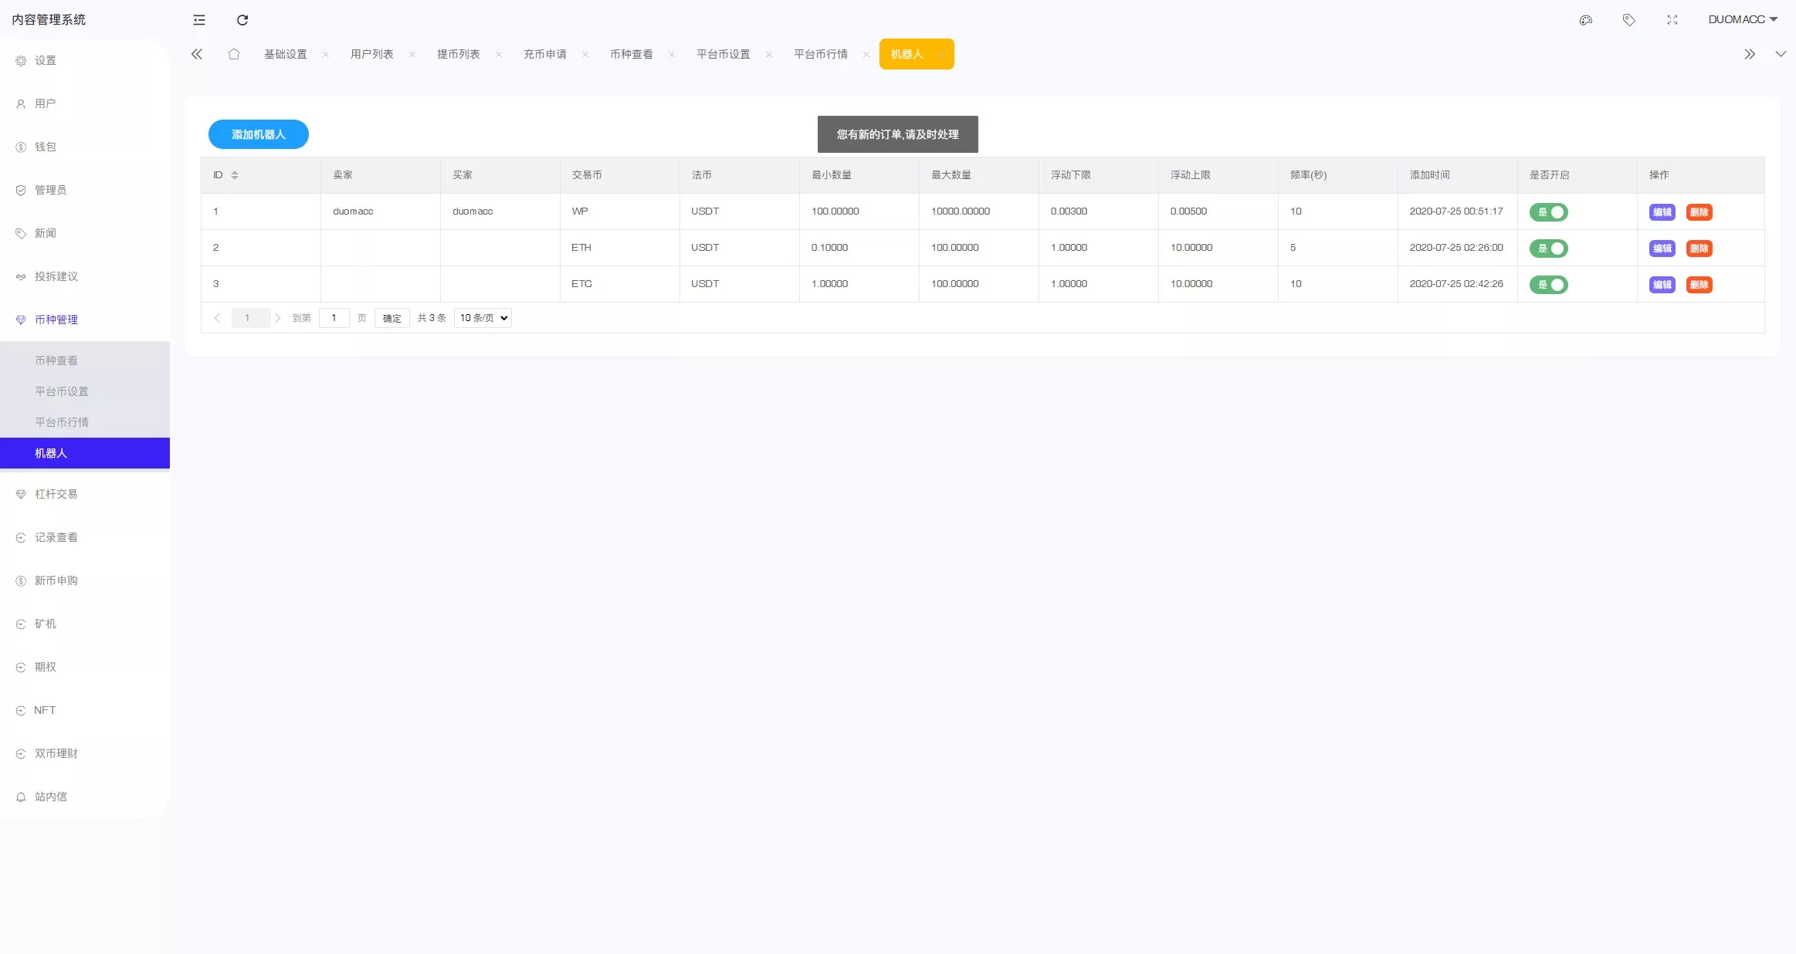1796x954 pixels.
Task: Click the 添加机器人 button
Action: pos(258,134)
